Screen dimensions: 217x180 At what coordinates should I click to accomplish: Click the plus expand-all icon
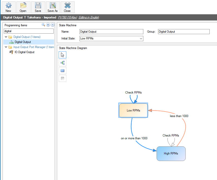point(48,25)
